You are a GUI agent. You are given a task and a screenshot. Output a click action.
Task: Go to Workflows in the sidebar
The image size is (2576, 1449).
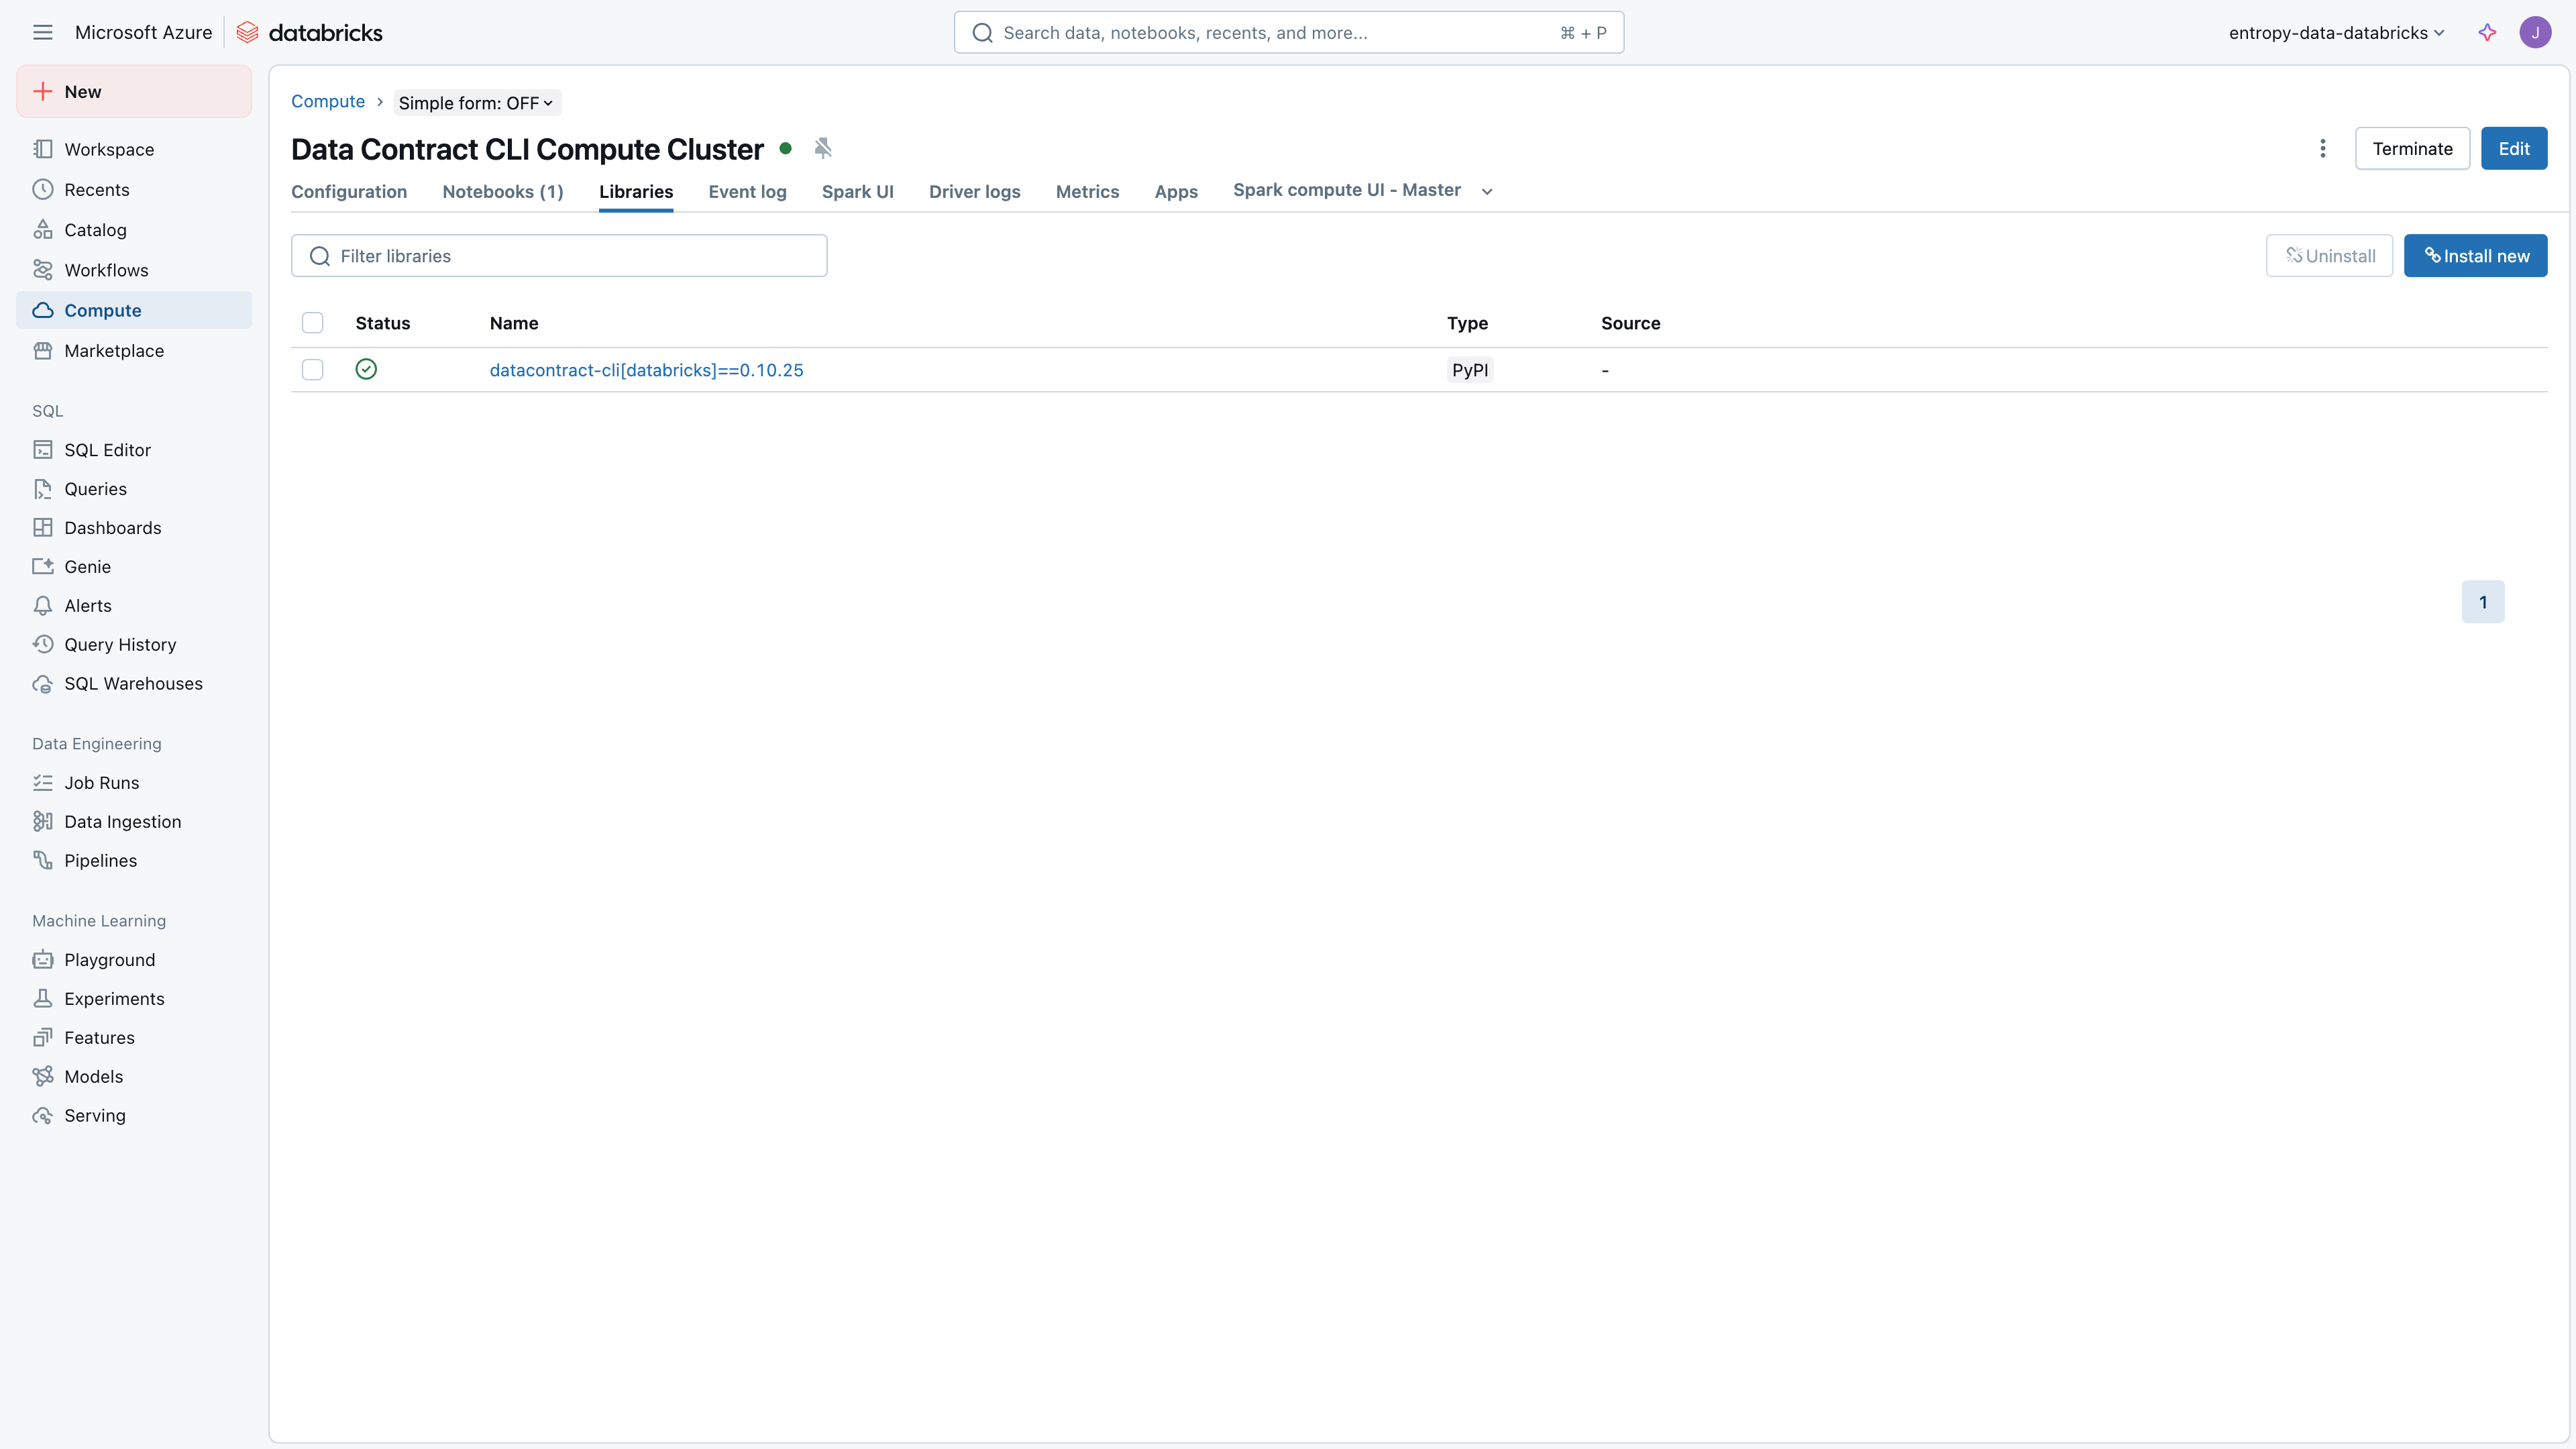click(106, 270)
